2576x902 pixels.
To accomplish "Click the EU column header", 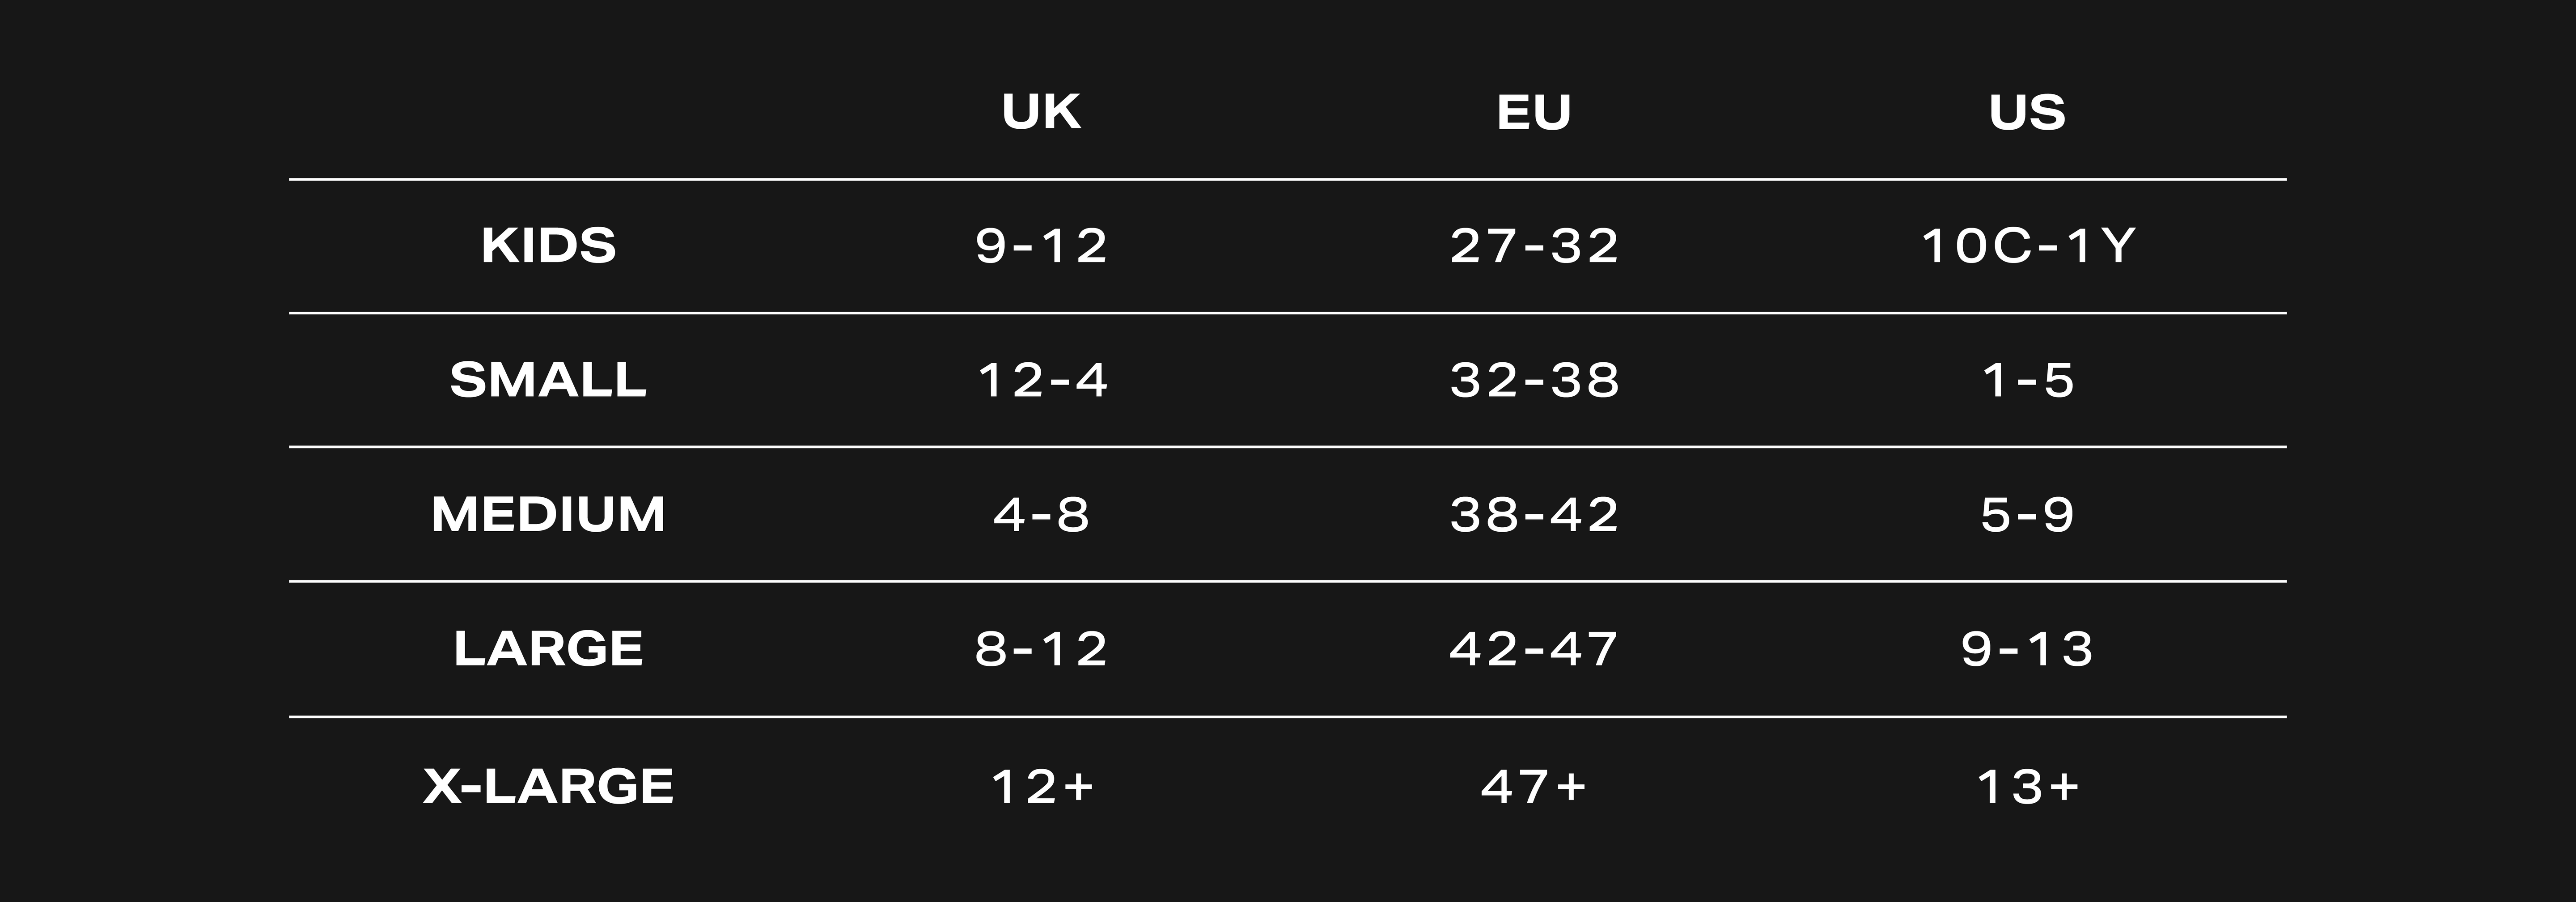I will click(1534, 112).
